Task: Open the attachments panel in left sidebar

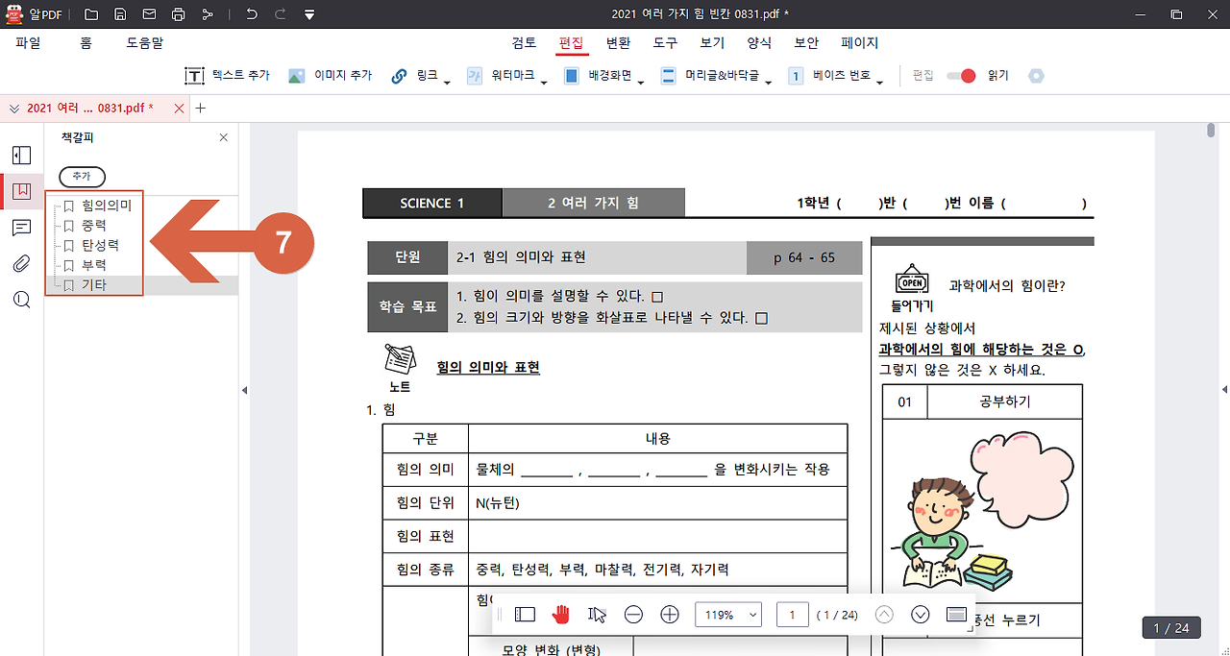Action: click(21, 263)
